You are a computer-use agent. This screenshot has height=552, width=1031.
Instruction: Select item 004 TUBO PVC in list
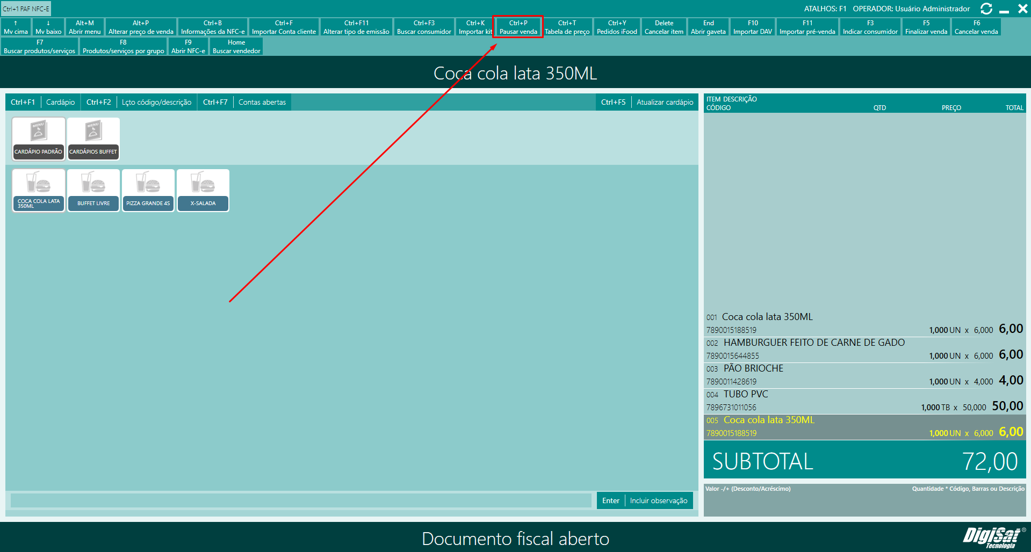tap(864, 401)
